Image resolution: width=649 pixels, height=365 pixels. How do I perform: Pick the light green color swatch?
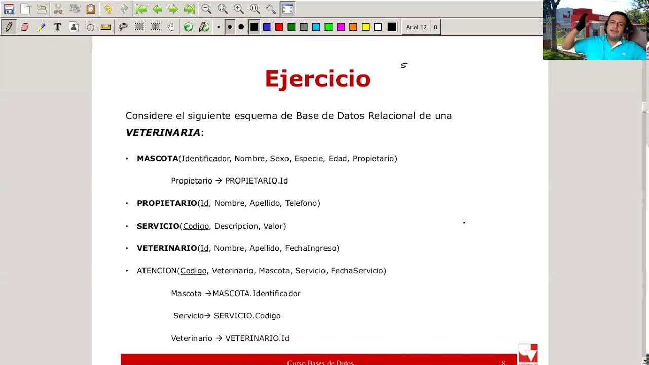[x=329, y=27]
